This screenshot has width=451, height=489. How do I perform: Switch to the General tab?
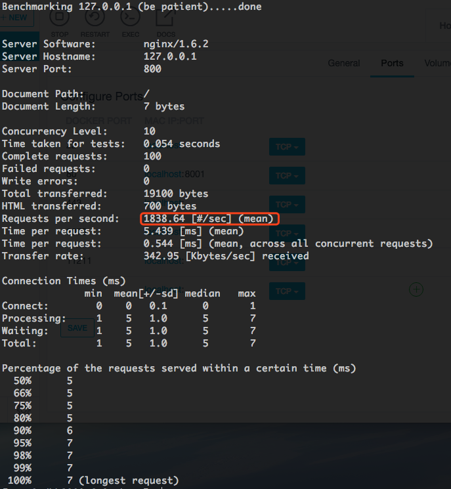(x=344, y=64)
